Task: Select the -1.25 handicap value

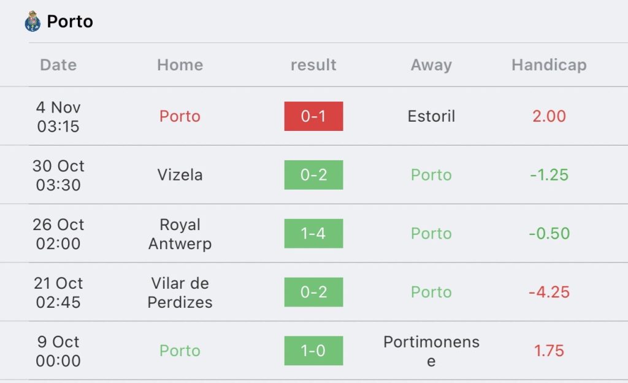Action: pos(549,175)
